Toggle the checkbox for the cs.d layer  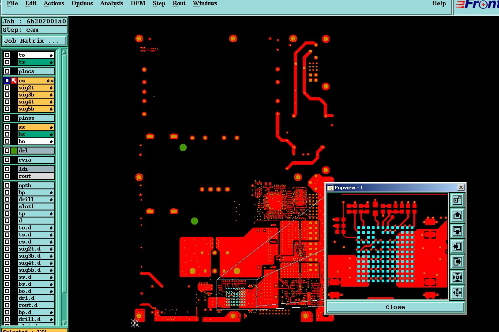pos(7,242)
